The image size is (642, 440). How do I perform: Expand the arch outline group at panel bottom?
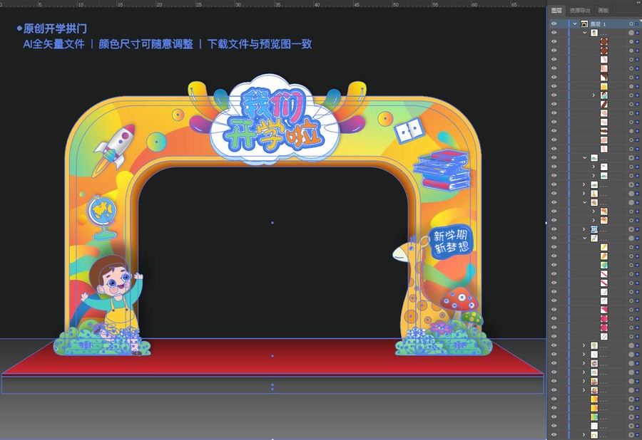585,435
